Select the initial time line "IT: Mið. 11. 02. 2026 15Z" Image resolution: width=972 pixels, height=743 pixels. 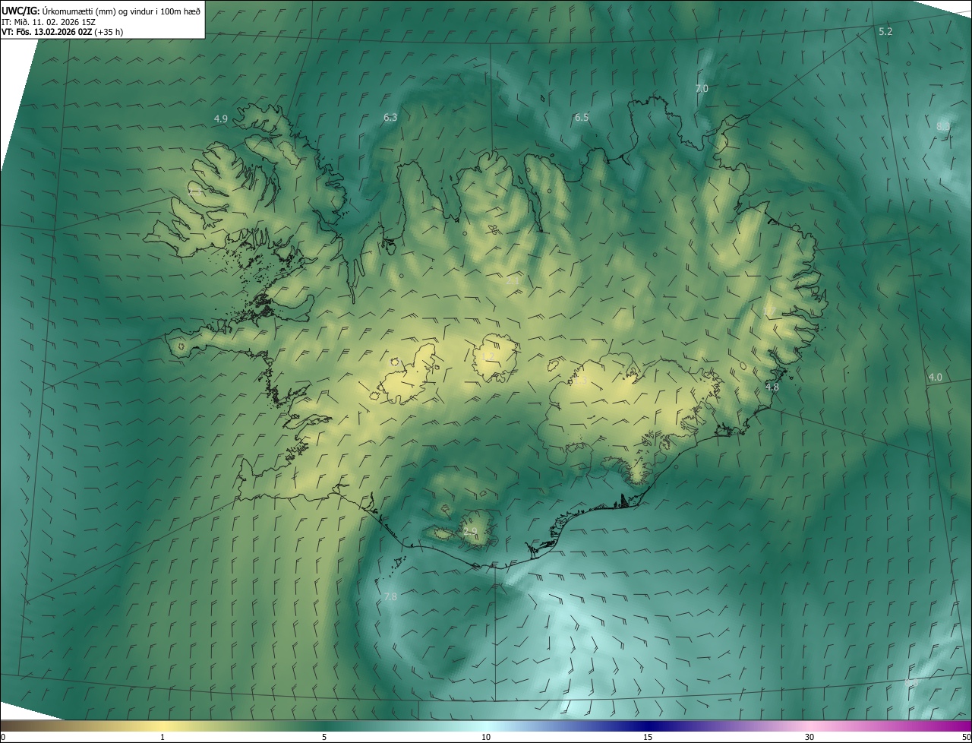coord(48,21)
